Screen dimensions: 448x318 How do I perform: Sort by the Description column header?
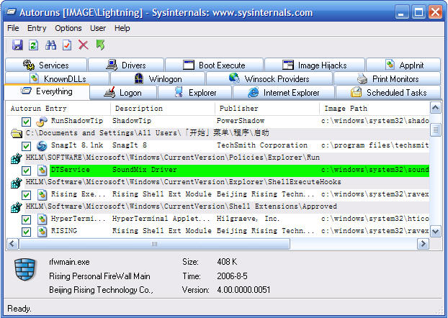[x=163, y=109]
